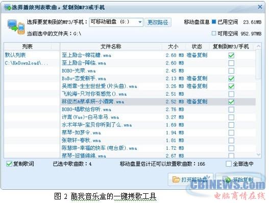269x203 pixels.
Task: Click the 952.97MB available space value
Action: tap(251, 34)
